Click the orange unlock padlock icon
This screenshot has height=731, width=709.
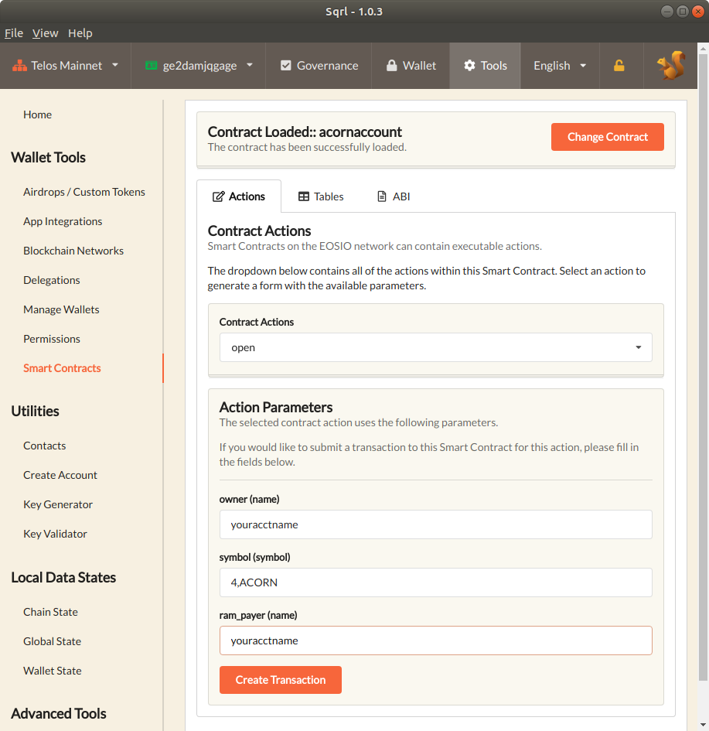(619, 65)
